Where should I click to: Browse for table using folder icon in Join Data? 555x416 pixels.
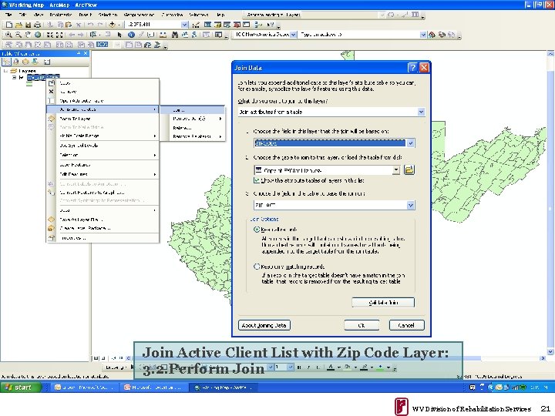point(409,169)
